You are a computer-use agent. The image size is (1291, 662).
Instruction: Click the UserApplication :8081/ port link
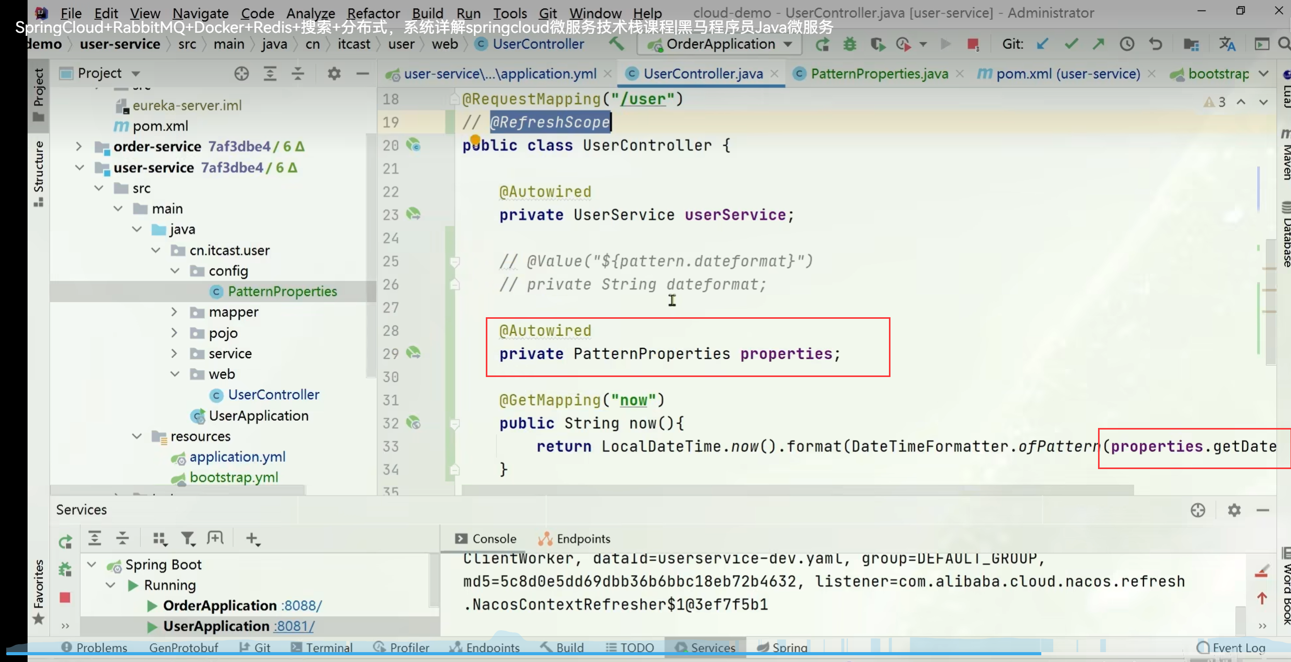[294, 626]
